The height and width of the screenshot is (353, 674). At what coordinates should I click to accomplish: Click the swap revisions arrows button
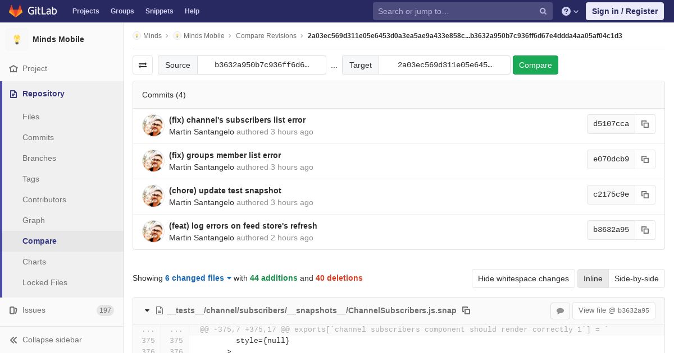(143, 65)
